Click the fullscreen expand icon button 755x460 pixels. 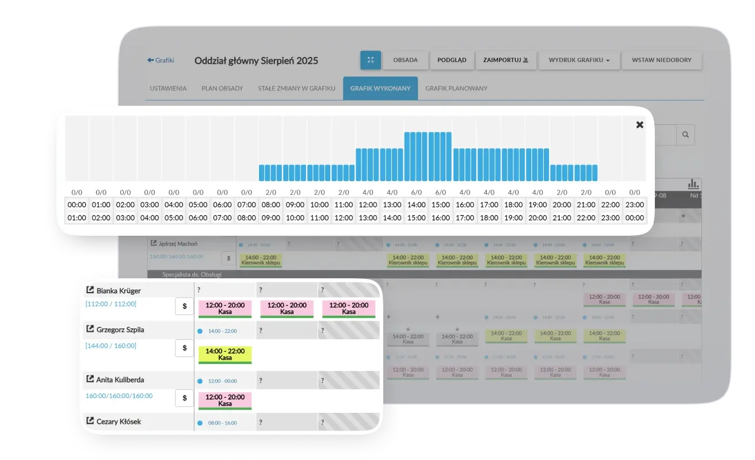click(371, 60)
